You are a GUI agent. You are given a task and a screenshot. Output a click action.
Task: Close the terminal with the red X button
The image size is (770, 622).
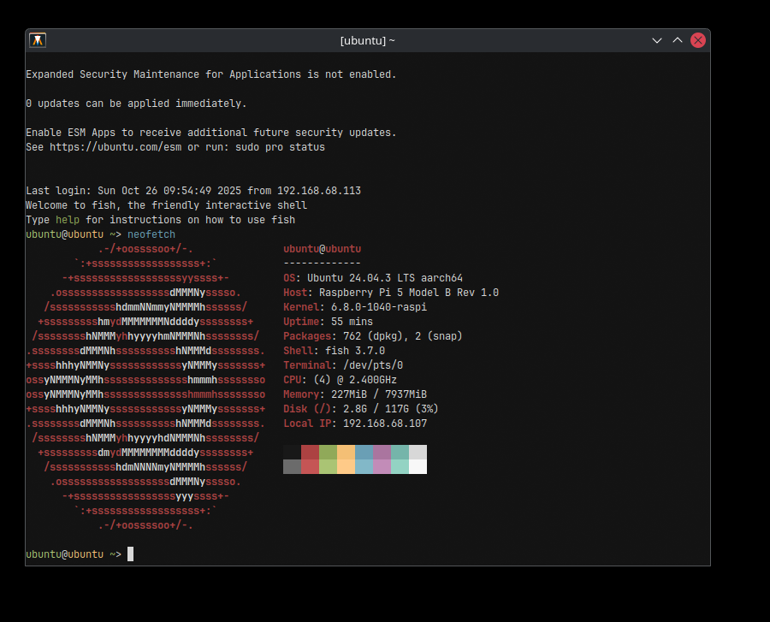(698, 40)
